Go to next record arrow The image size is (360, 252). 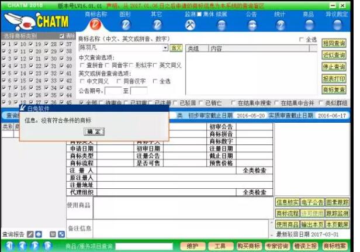pos(34,246)
